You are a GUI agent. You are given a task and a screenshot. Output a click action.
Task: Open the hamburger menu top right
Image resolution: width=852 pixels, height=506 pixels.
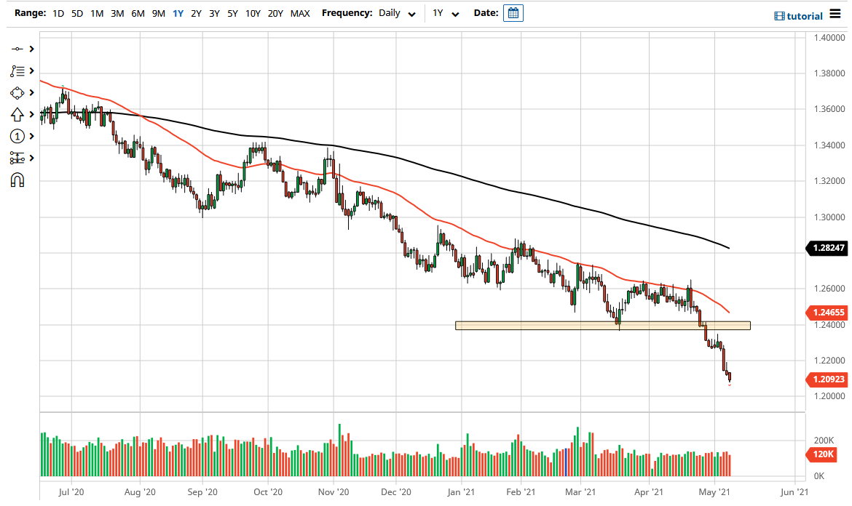837,14
